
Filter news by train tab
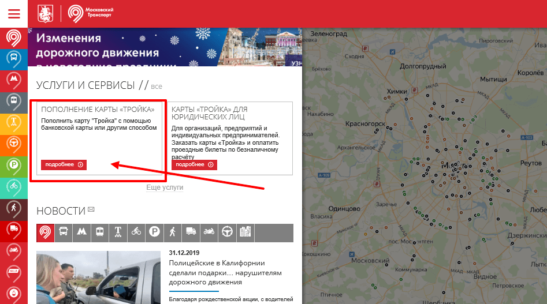[x=100, y=232]
